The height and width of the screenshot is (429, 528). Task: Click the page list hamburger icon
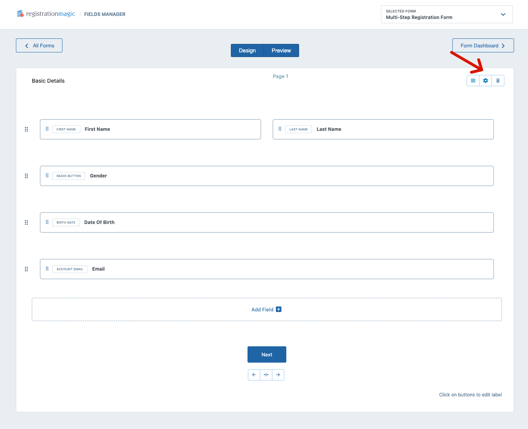(x=473, y=80)
